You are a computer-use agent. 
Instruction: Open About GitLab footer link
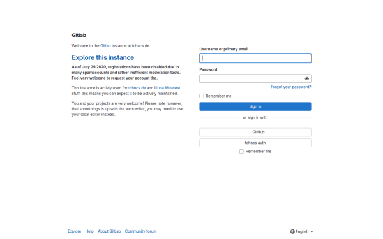109,231
